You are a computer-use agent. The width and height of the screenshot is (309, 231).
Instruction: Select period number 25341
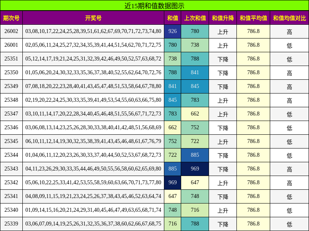point(11,196)
